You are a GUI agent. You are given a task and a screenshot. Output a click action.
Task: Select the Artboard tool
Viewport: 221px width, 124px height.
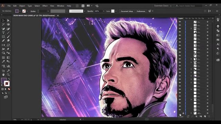click(3, 71)
